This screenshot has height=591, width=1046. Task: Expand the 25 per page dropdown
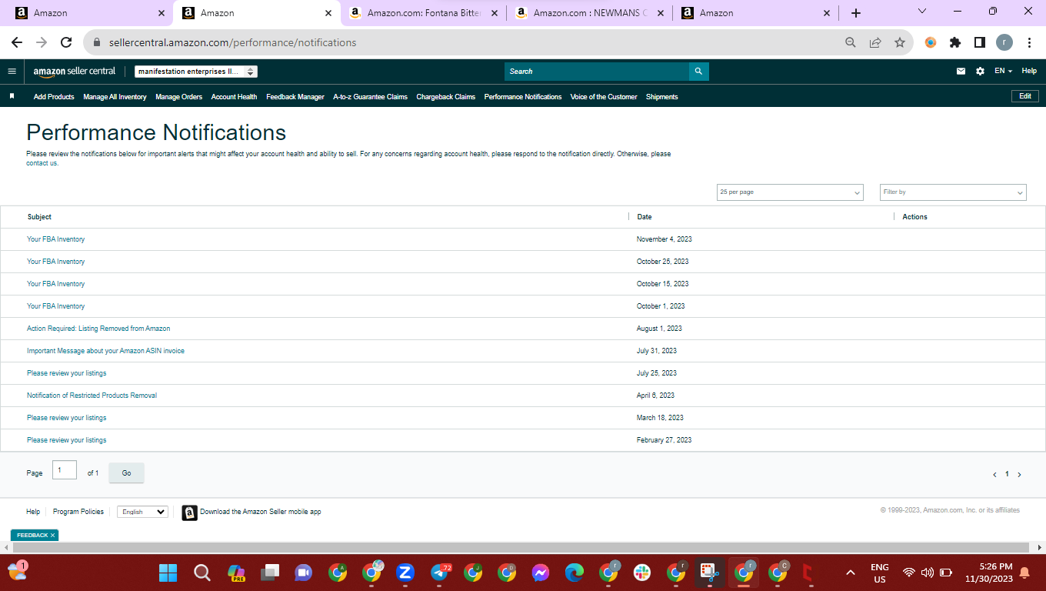(x=790, y=192)
